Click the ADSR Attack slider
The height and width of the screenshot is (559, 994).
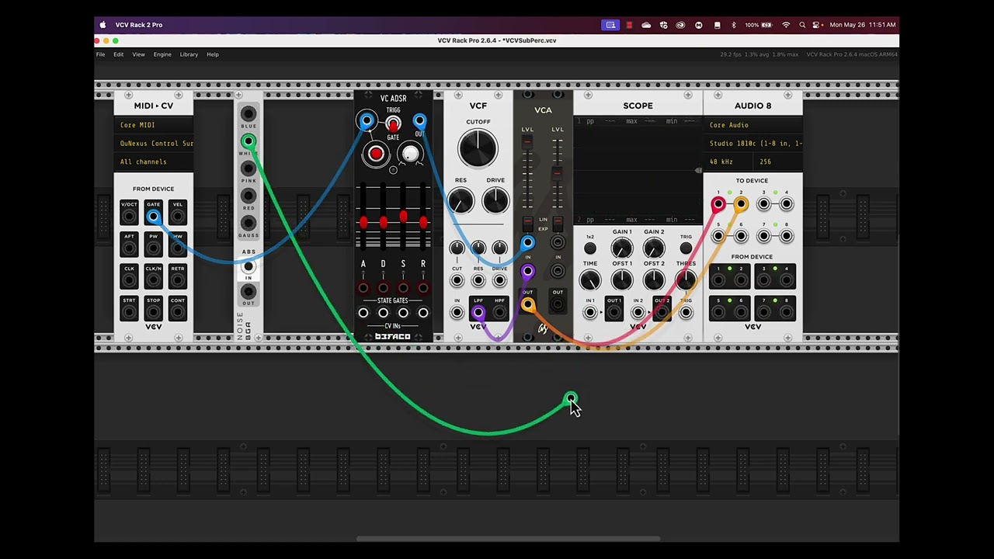(x=363, y=221)
